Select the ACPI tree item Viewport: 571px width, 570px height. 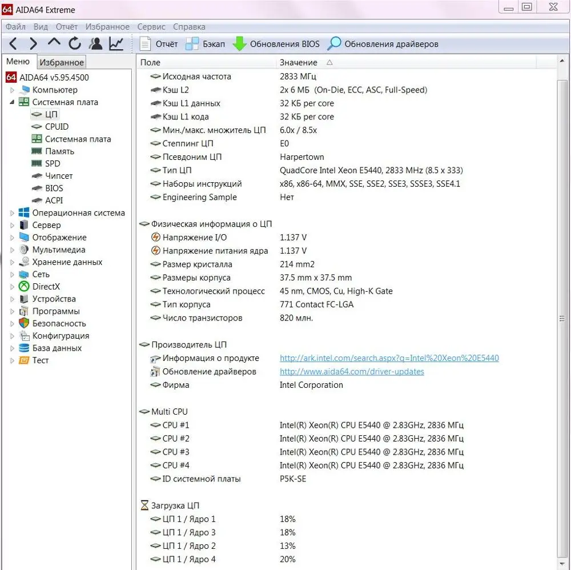click(x=47, y=200)
